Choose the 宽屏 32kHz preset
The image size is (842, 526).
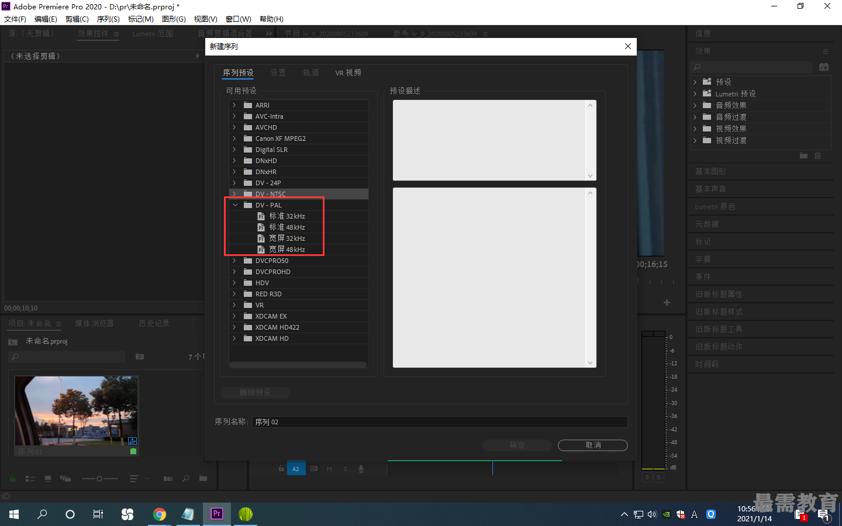pos(287,238)
